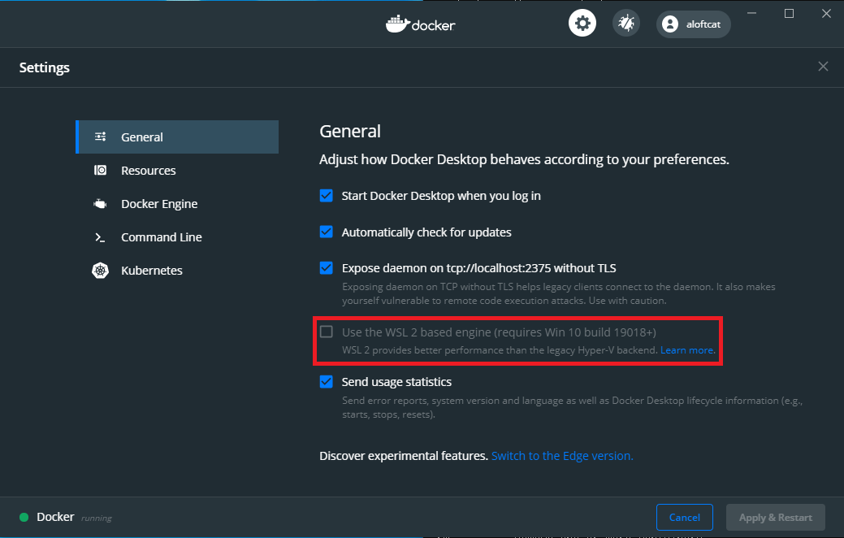Image resolution: width=844 pixels, height=538 pixels.
Task: Click the green Docker running status dot
Action: click(24, 517)
